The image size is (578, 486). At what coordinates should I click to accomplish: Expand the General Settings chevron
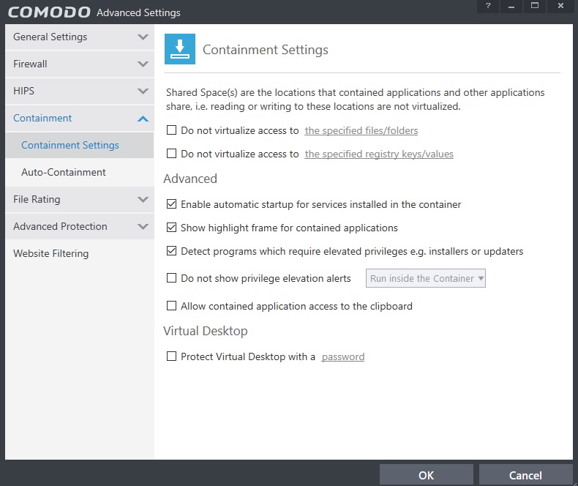[x=143, y=37]
